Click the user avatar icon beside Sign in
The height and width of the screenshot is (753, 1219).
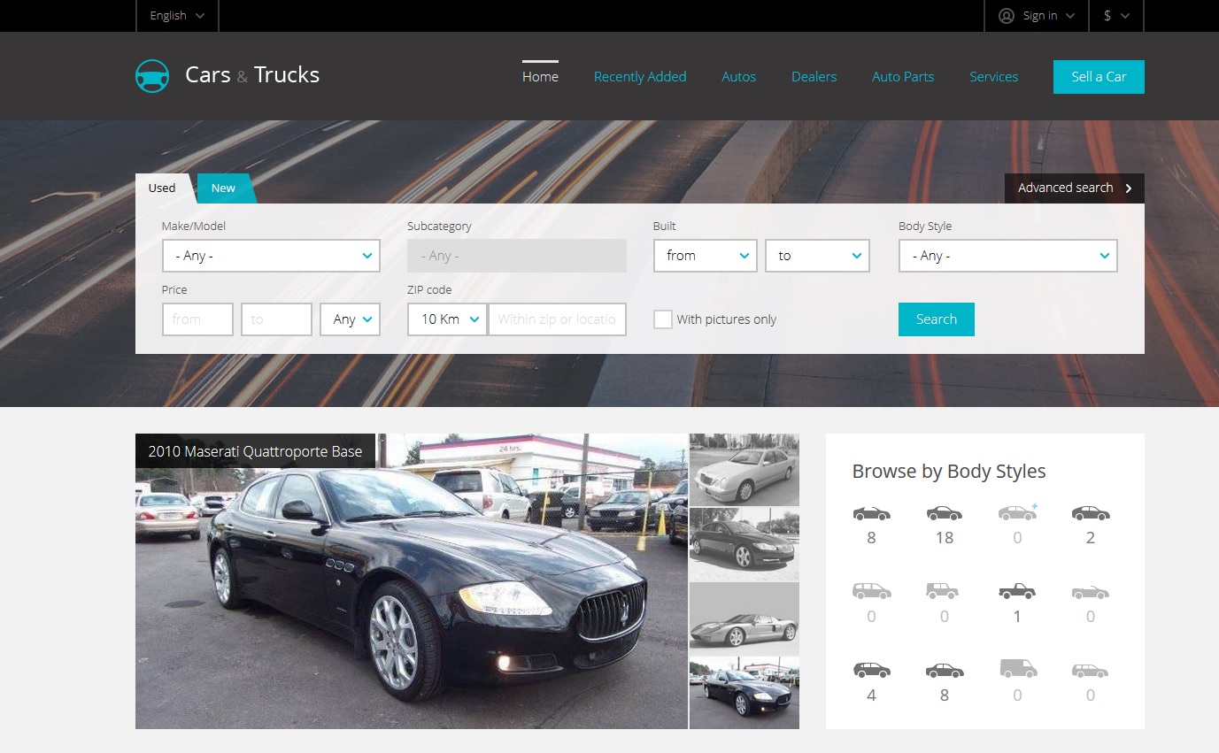coord(1006,16)
